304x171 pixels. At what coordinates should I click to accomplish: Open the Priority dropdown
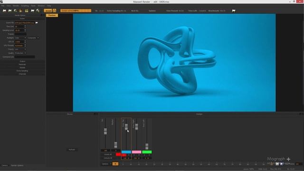click(20, 49)
